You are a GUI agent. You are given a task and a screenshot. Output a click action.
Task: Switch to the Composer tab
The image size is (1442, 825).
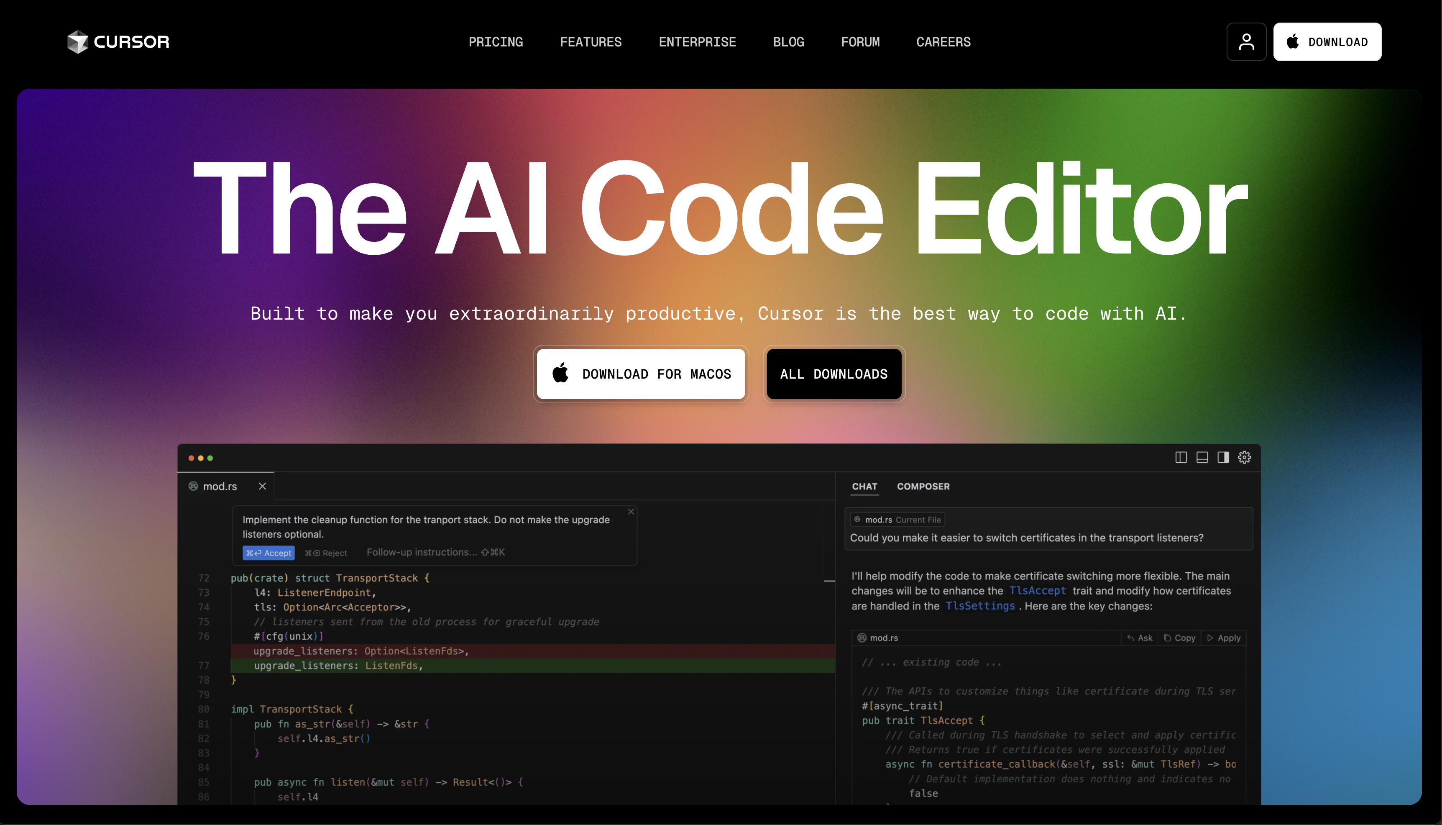point(923,486)
